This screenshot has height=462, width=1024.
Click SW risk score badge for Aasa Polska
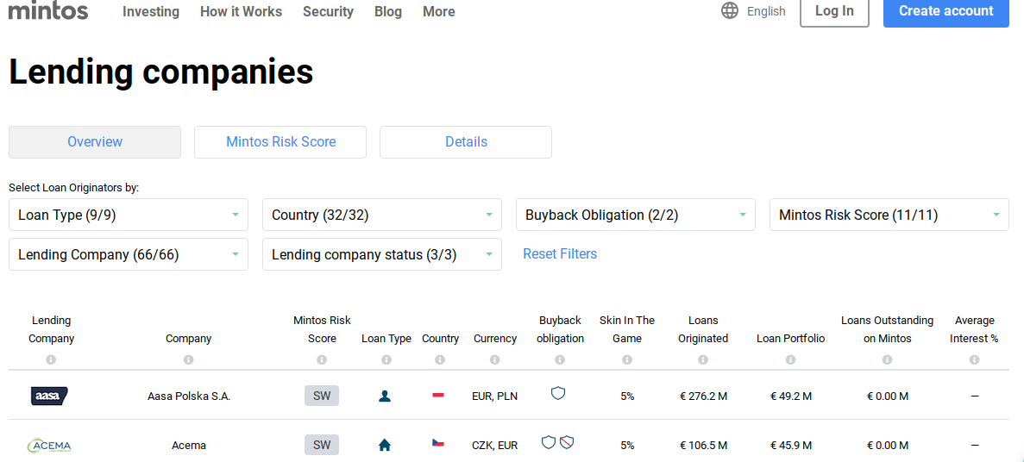(321, 396)
